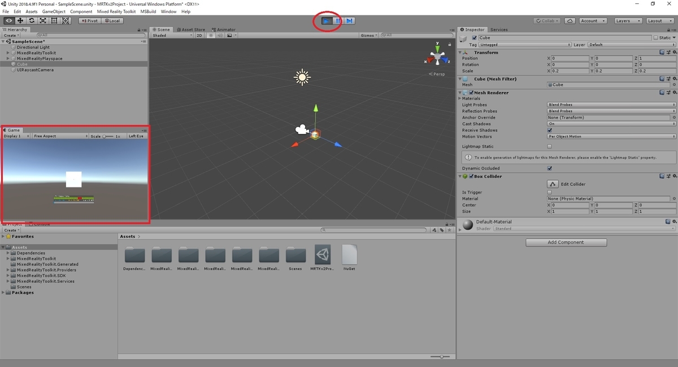Screen dimensions: 678x367
Task: Select the Rotate tool in toolbar
Action: point(32,21)
